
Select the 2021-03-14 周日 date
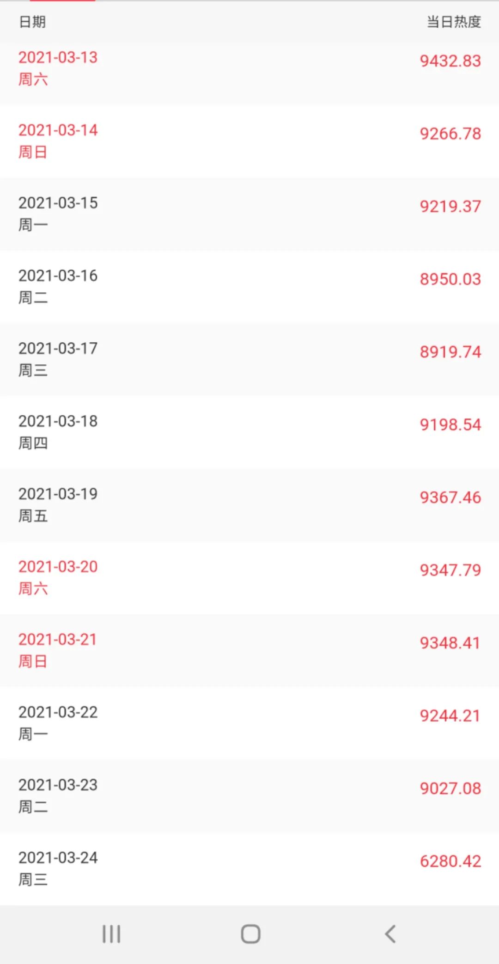point(58,141)
